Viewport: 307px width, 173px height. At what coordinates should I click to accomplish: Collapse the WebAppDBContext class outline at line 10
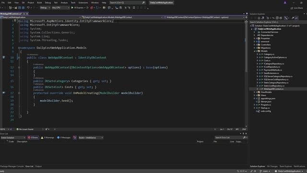[x=19, y=58]
